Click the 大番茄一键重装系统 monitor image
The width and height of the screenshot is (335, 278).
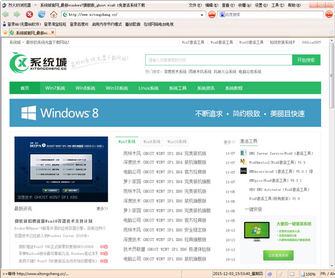(x=257, y=231)
